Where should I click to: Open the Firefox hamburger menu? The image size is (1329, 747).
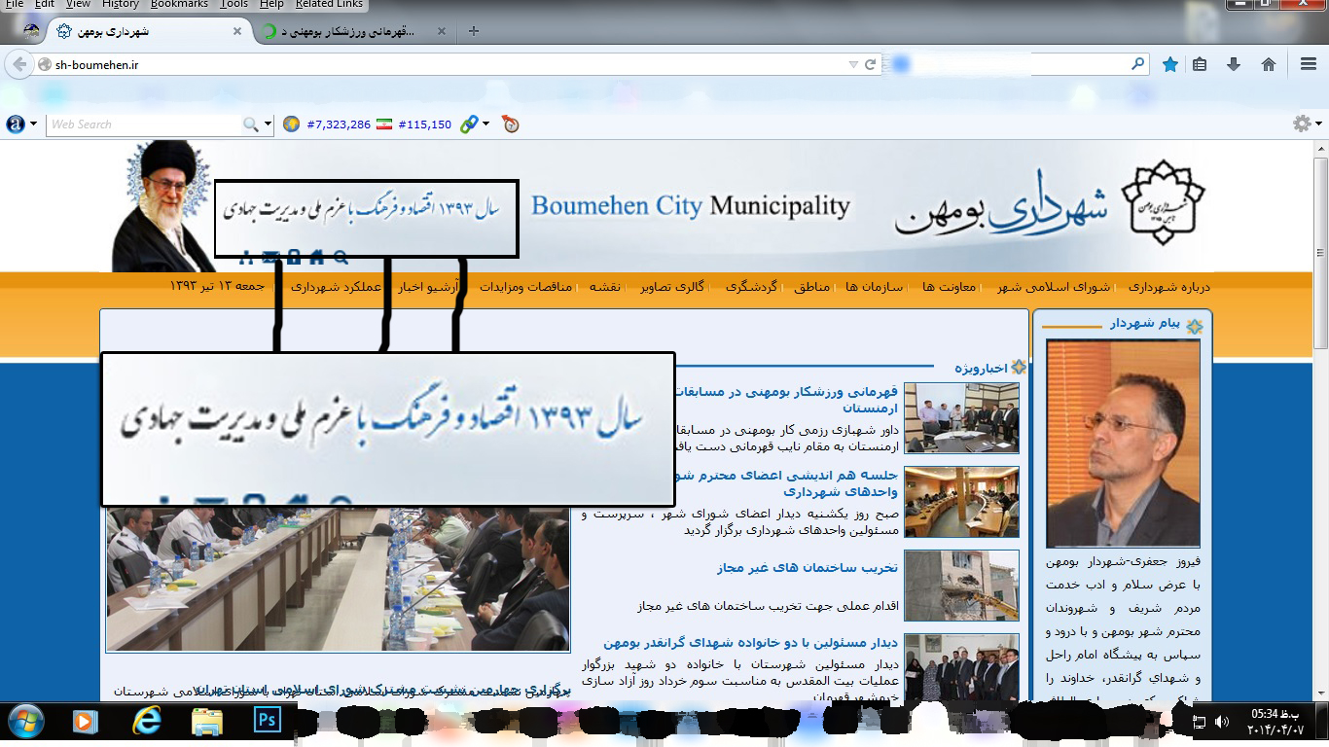click(x=1309, y=64)
